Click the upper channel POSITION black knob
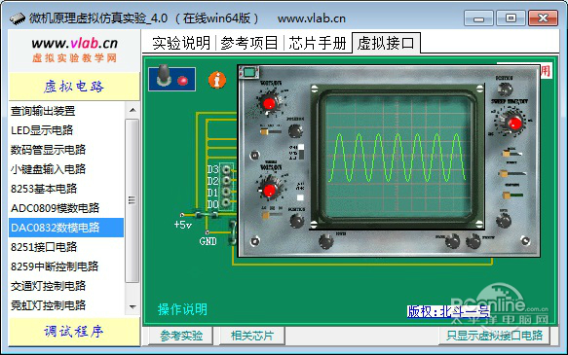The image size is (568, 355). [x=295, y=130]
